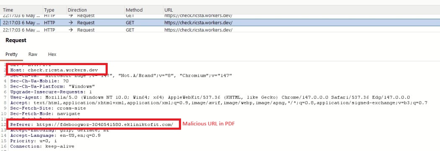Click the Referer ekliniktofit.com header line
Screen dimensions: 440x151
92,124
